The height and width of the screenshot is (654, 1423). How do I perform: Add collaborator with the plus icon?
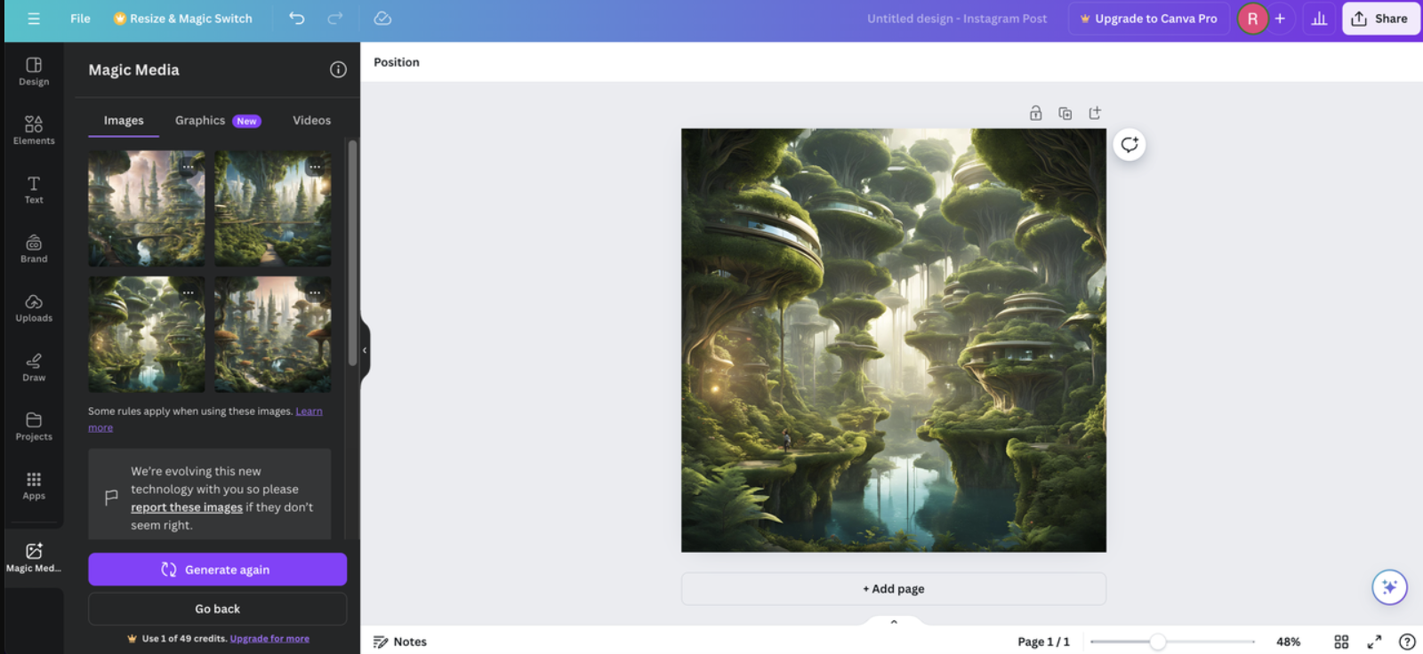click(x=1280, y=19)
